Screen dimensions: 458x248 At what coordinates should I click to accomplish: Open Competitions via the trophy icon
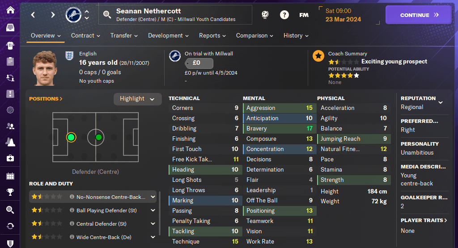pyautogui.click(x=10, y=193)
